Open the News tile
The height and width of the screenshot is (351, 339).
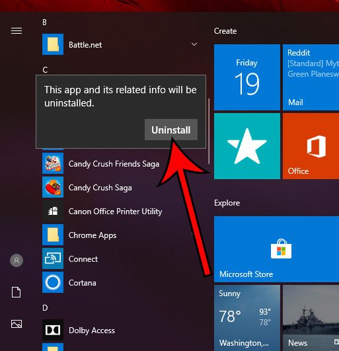311,318
